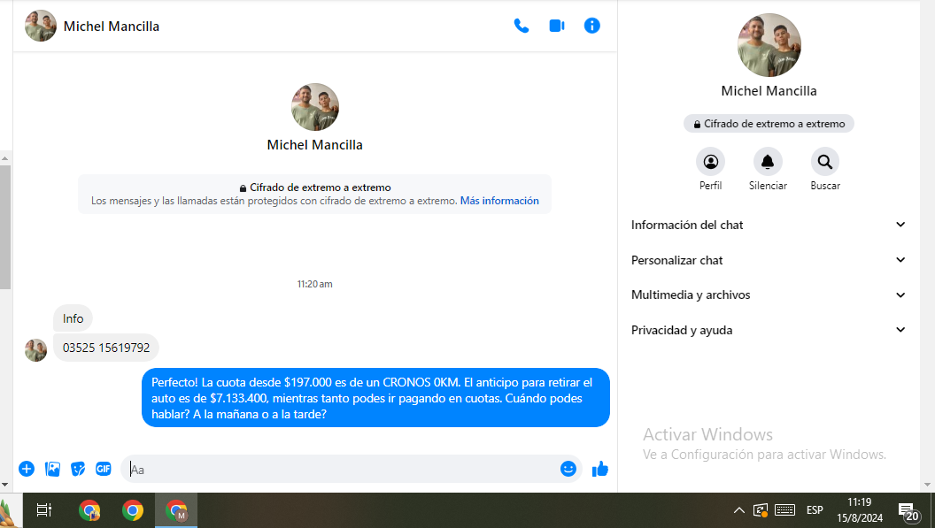Open the GIF picker
935x528 pixels.
pyautogui.click(x=104, y=469)
